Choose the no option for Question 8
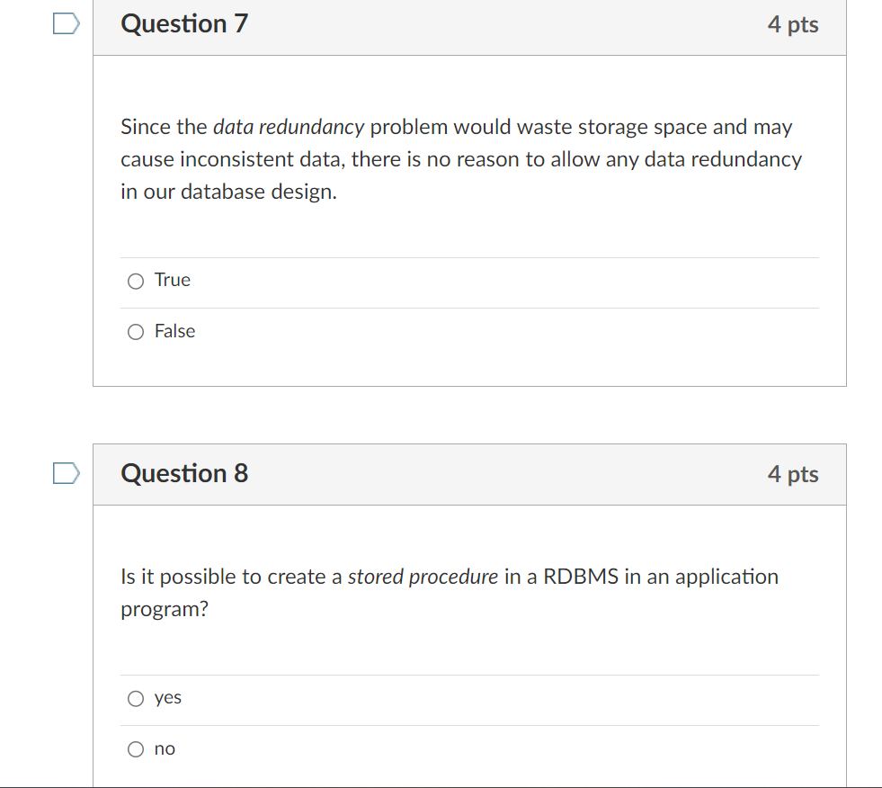The height and width of the screenshot is (788, 882). [135, 748]
